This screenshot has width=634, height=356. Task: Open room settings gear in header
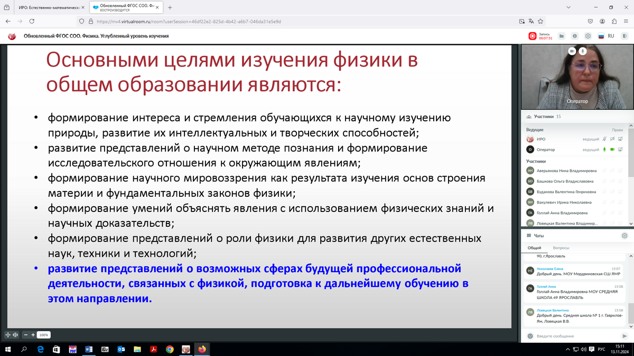[588, 36]
